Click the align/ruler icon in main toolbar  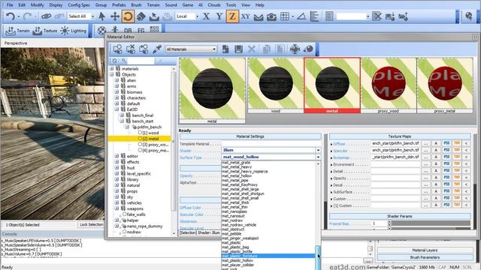click(x=314, y=16)
